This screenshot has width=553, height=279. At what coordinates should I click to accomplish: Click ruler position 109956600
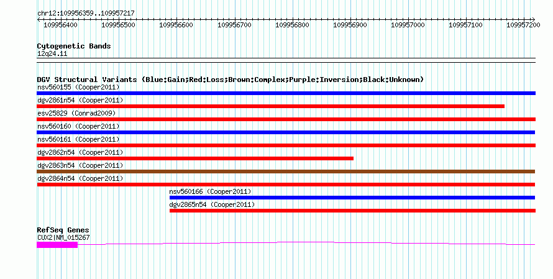click(176, 25)
